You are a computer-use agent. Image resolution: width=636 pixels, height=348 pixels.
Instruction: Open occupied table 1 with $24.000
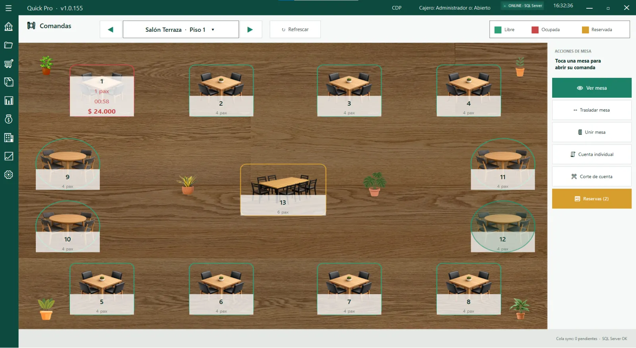click(102, 91)
